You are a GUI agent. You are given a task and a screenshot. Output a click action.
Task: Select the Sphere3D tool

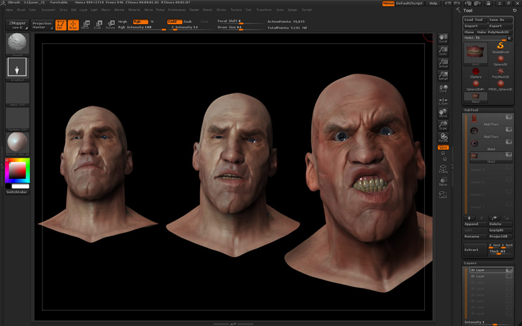pos(500,60)
